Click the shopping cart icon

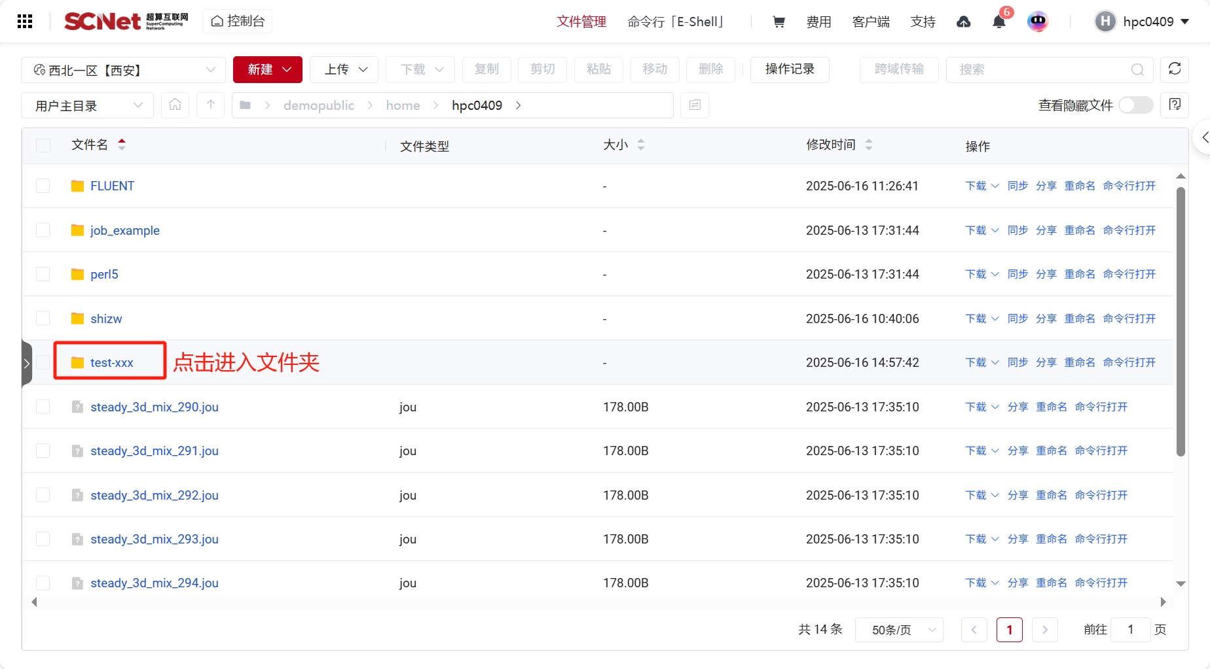pyautogui.click(x=779, y=22)
